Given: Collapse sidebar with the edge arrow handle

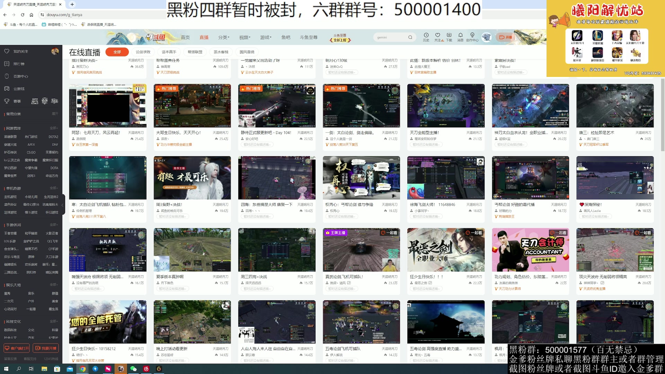Looking at the screenshot, I should click(x=63, y=205).
